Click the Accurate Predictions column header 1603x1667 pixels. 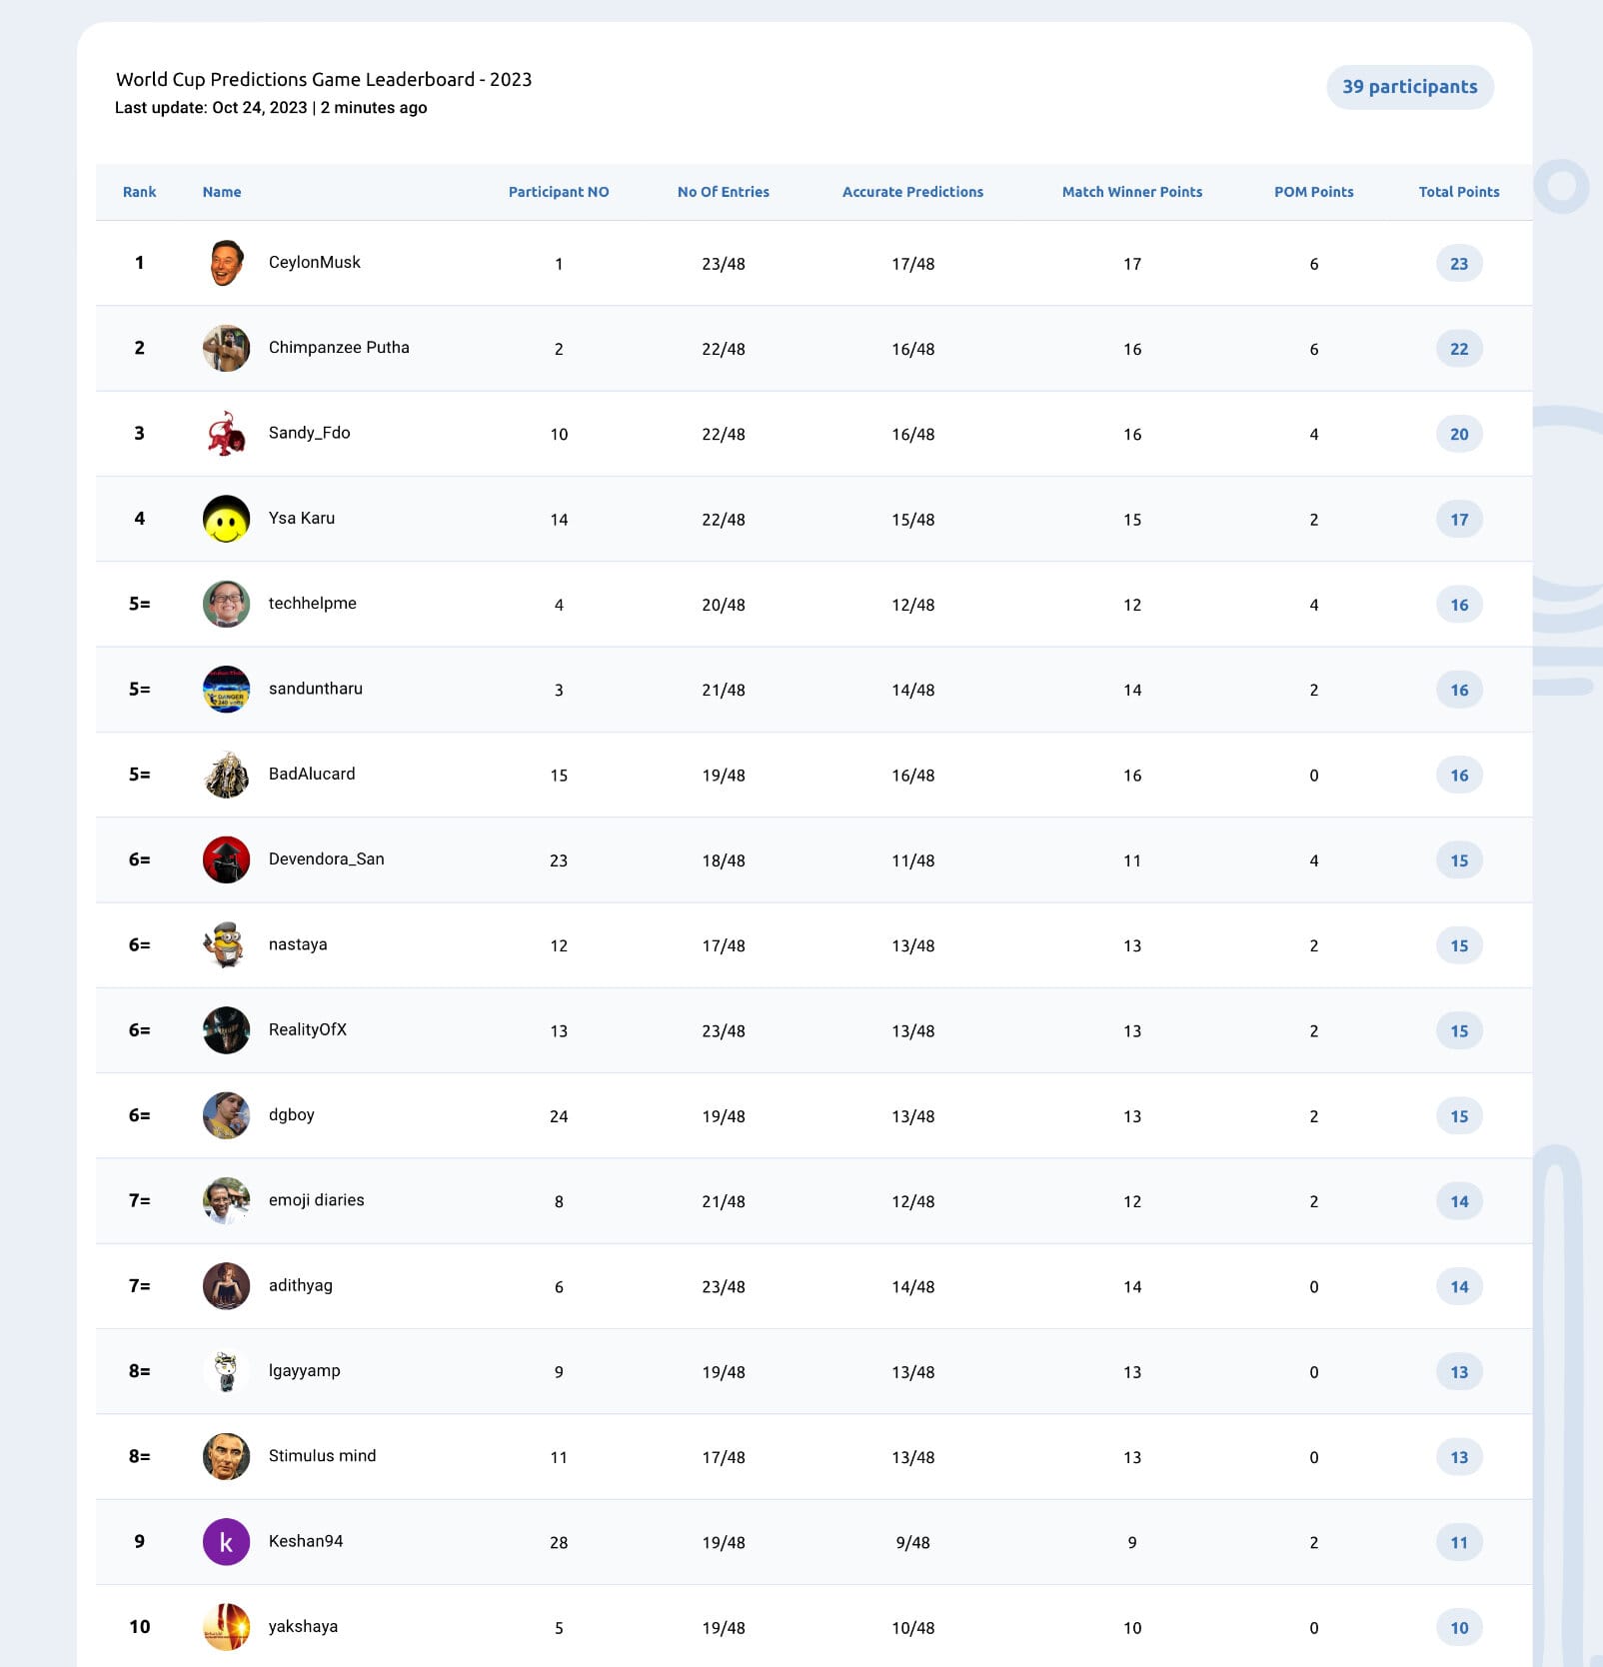912,192
